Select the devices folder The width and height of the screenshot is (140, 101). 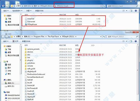(29, 52)
